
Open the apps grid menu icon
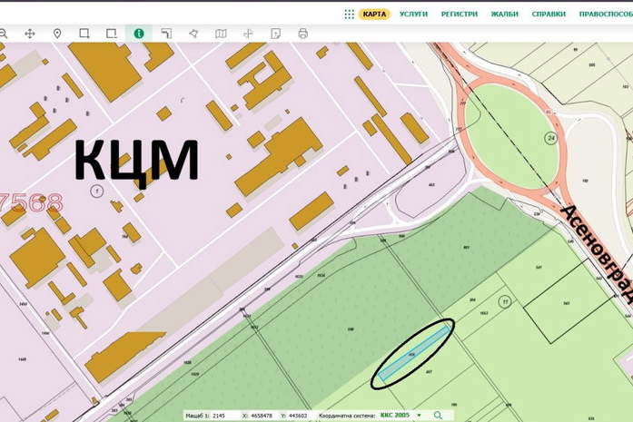tap(350, 15)
